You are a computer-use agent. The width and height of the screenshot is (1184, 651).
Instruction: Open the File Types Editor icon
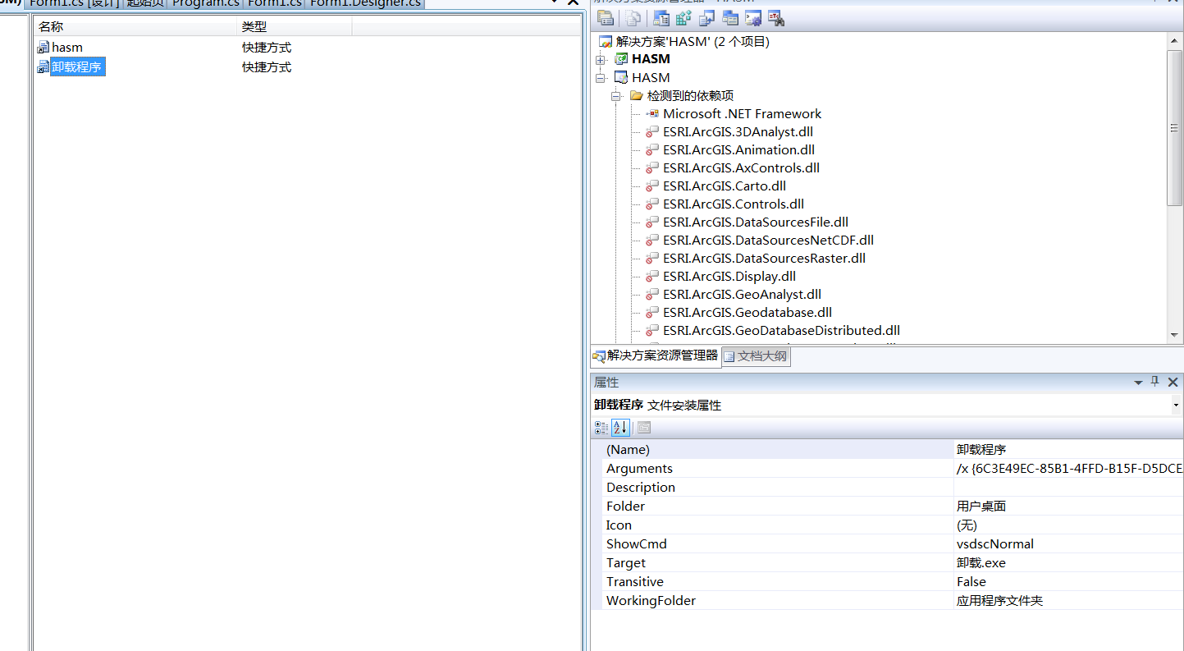[707, 18]
